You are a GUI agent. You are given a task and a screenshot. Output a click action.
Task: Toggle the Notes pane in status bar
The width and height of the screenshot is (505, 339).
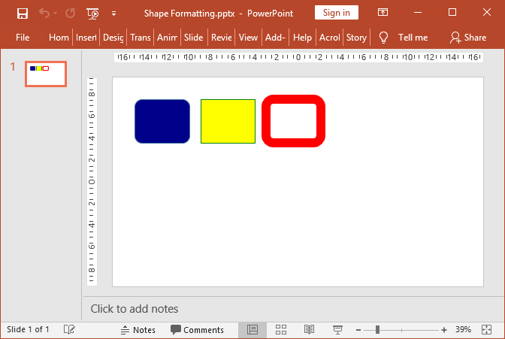[138, 330]
